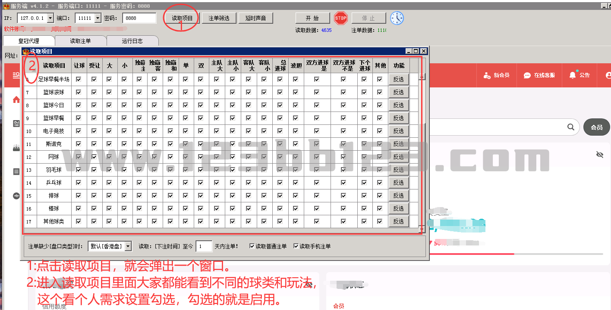Screen dimensions: 611x310
Task: Click the 公告 bell icon
Action: [x=573, y=75]
